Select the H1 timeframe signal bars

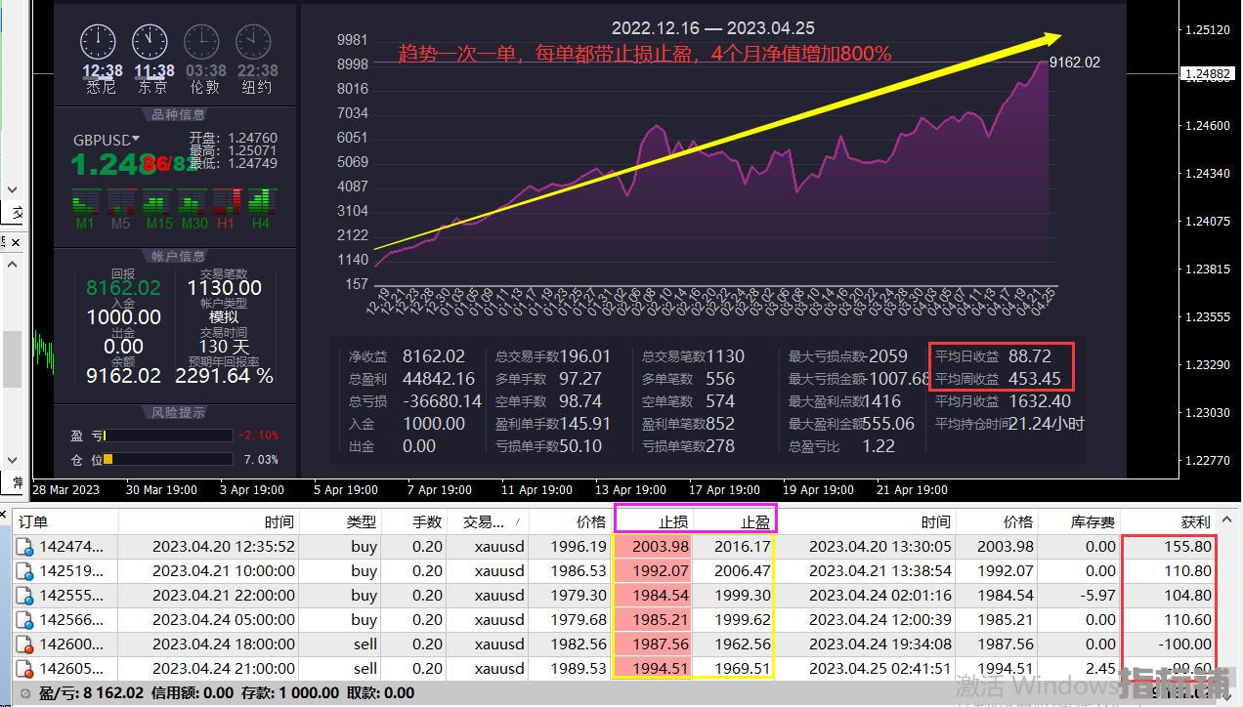tap(227, 202)
